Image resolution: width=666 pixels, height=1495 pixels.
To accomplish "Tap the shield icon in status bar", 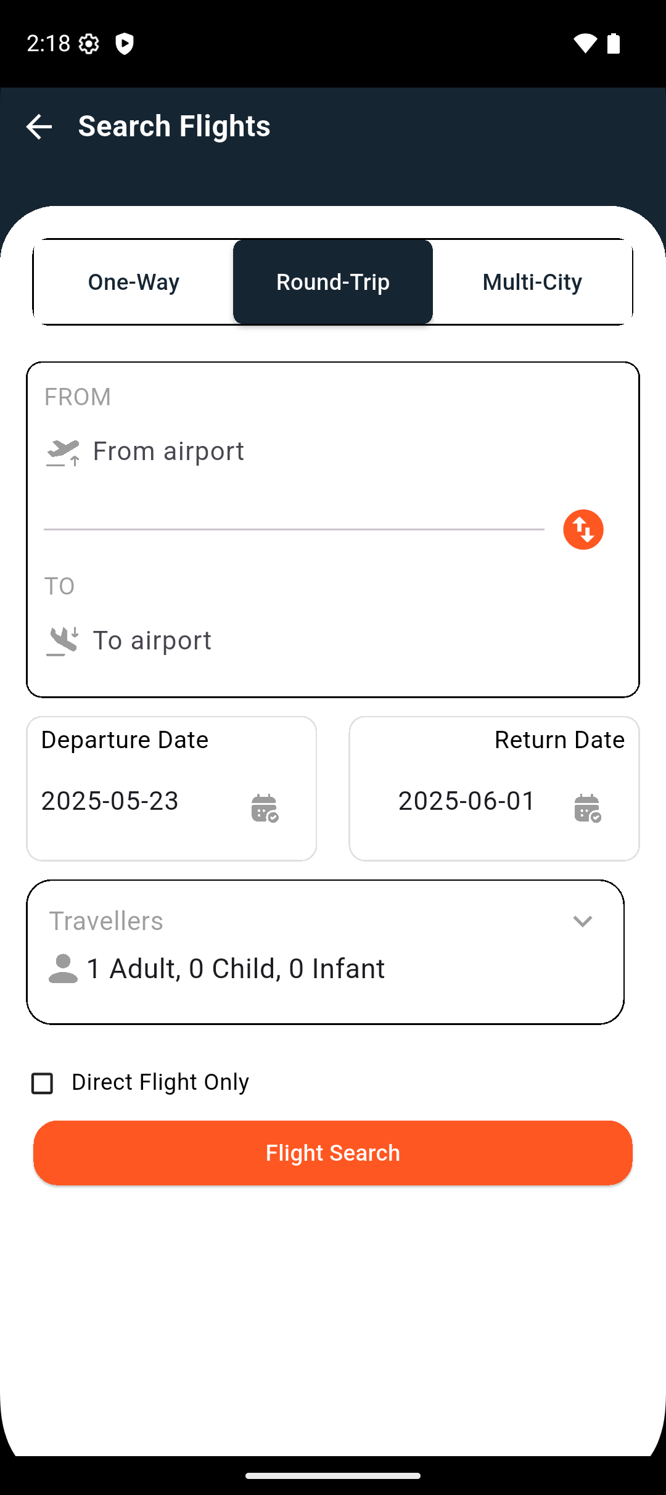I will [125, 44].
